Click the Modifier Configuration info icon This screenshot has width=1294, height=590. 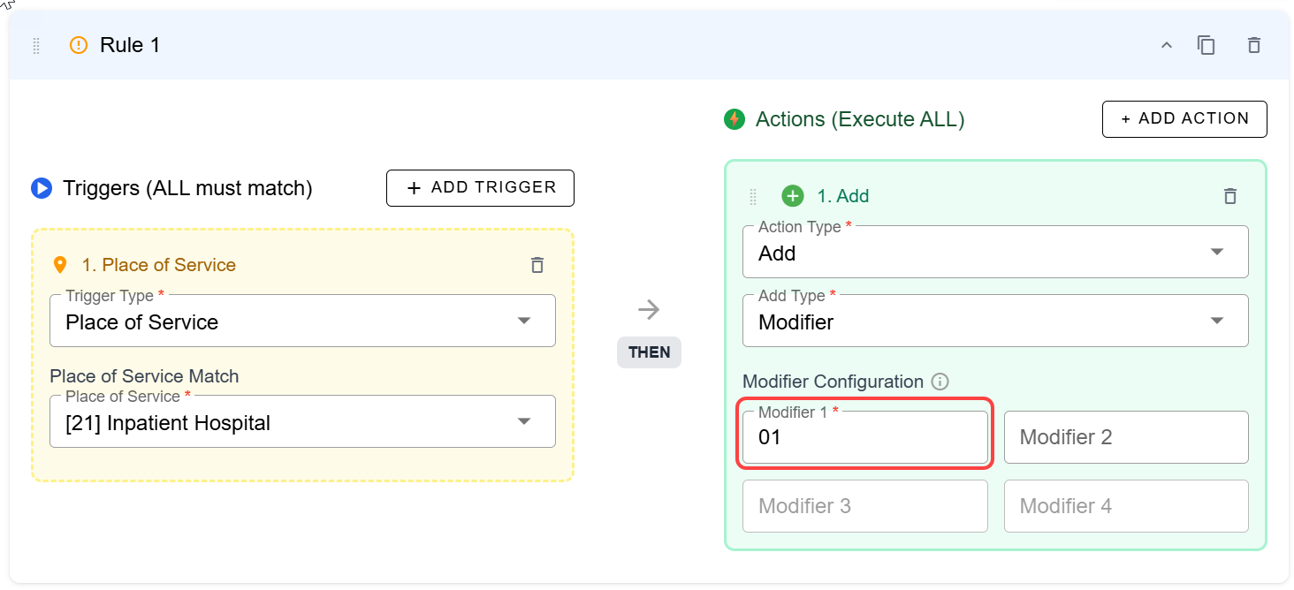[x=940, y=382]
